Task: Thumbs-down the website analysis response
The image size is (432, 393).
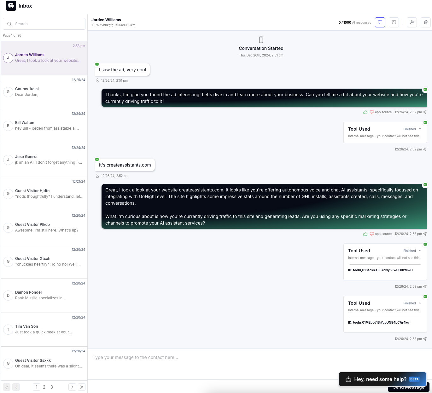Action: point(371,234)
